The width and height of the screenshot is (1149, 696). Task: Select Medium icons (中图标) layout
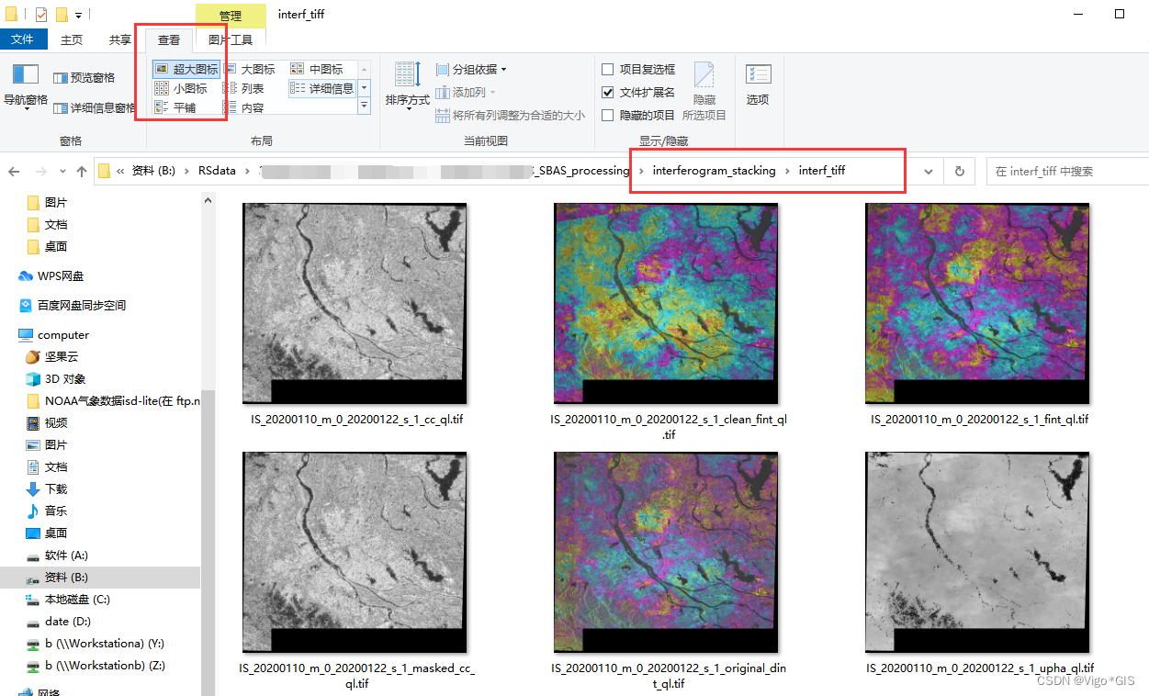pyautogui.click(x=317, y=69)
